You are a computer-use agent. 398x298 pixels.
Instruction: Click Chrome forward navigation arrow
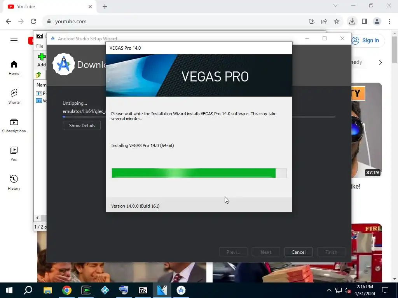coord(21,21)
